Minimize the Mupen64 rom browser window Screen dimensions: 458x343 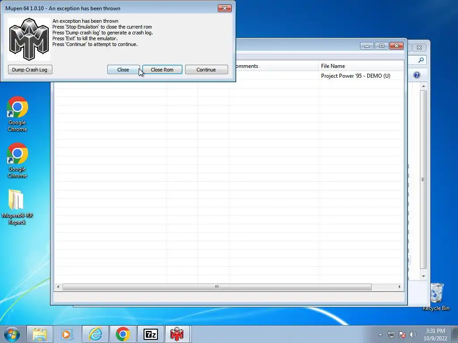click(x=367, y=46)
